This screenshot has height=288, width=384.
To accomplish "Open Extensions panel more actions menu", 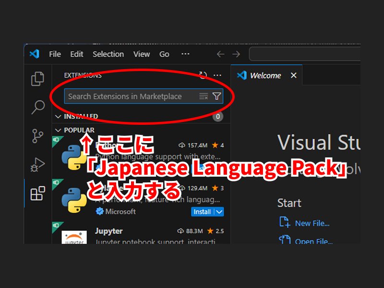I will coord(217,75).
